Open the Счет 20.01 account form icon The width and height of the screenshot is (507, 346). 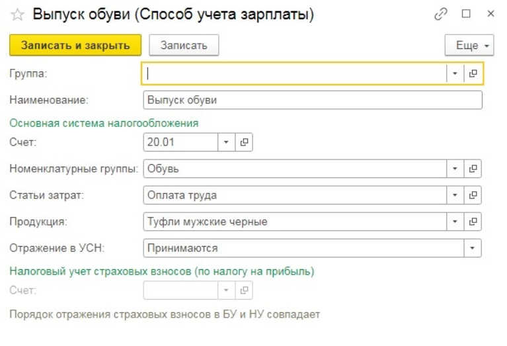click(x=243, y=142)
